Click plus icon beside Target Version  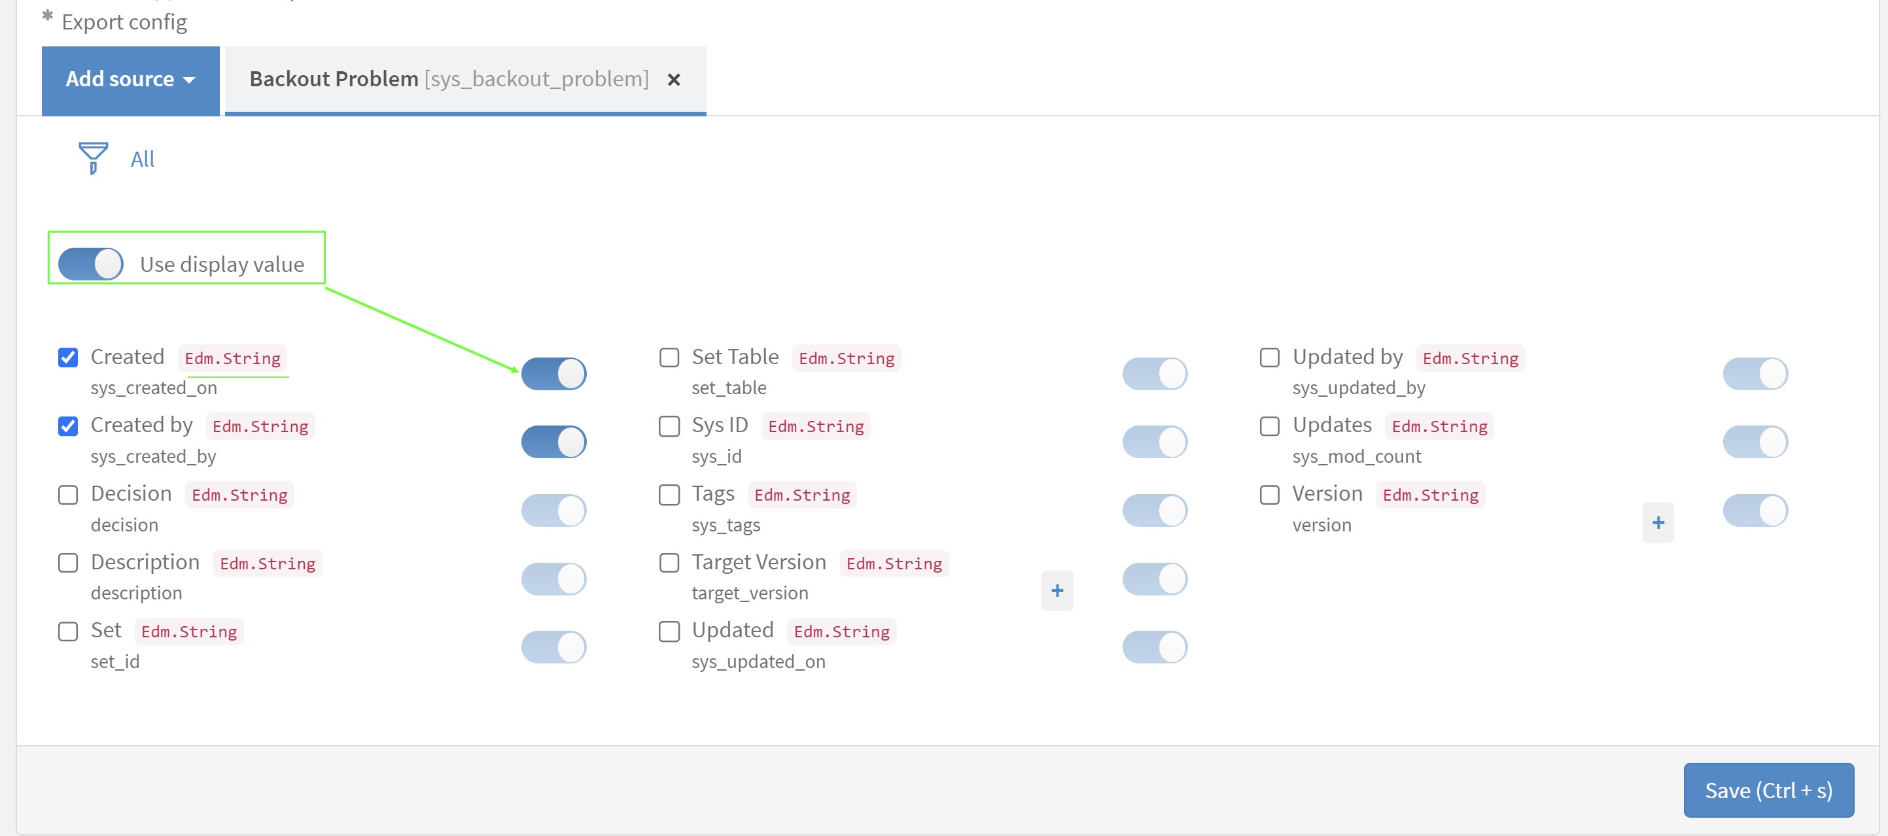pyautogui.click(x=1056, y=591)
